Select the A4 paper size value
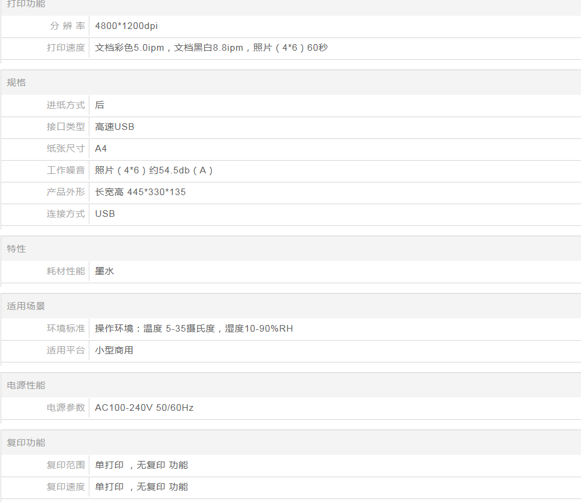Screen dimensions: 581x502 (x=101, y=149)
